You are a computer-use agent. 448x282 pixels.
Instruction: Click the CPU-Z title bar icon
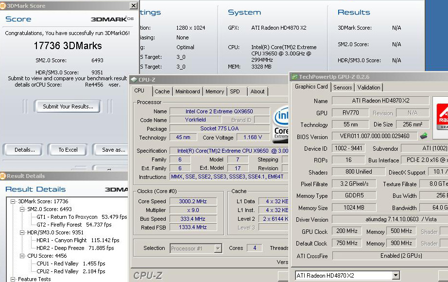[x=134, y=80]
